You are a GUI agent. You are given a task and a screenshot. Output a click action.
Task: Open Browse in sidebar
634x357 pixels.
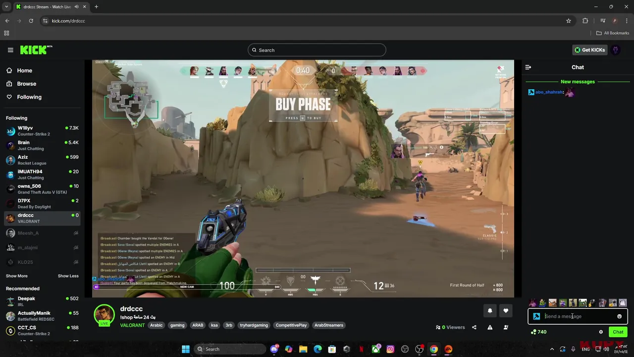click(27, 84)
